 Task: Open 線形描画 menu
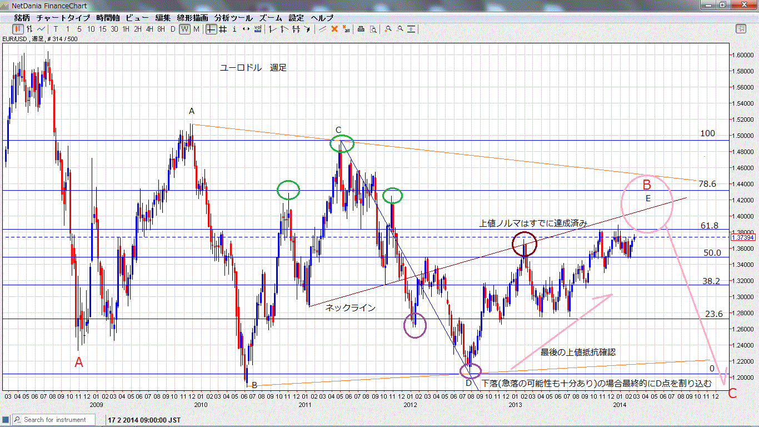coord(192,18)
